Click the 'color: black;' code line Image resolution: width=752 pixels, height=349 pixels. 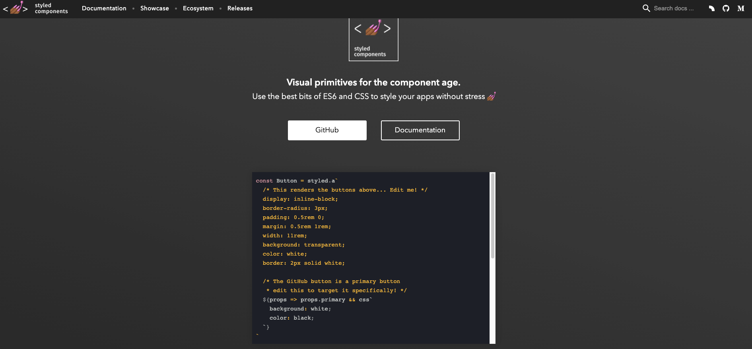point(291,318)
